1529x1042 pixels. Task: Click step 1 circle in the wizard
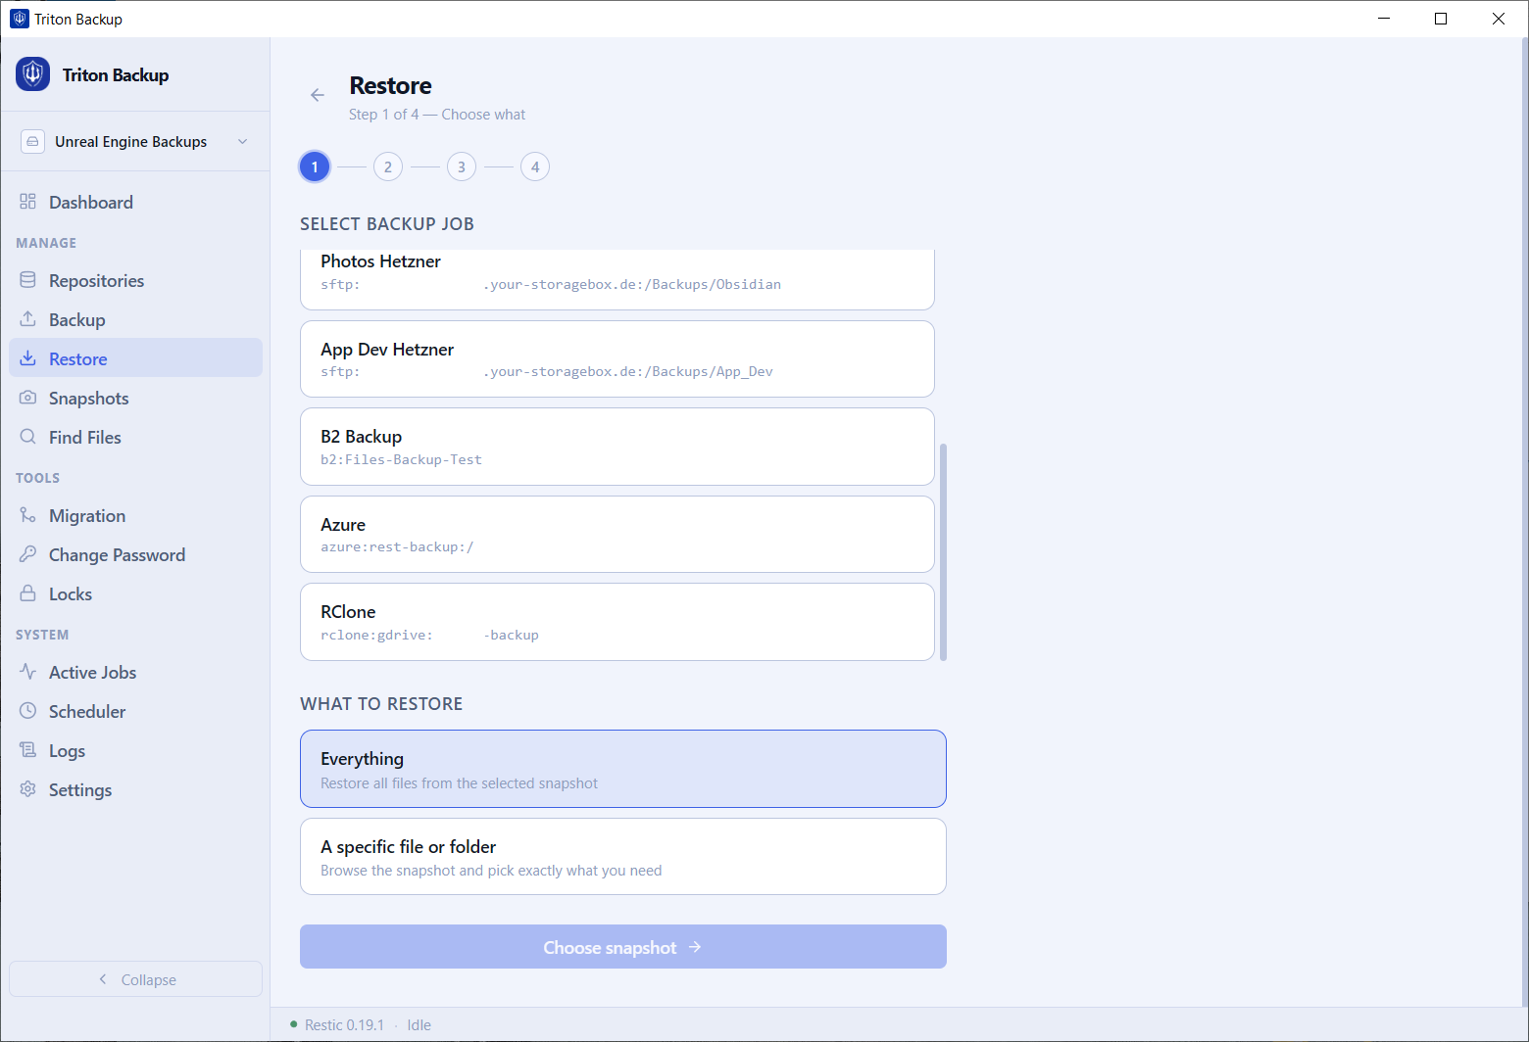315,166
